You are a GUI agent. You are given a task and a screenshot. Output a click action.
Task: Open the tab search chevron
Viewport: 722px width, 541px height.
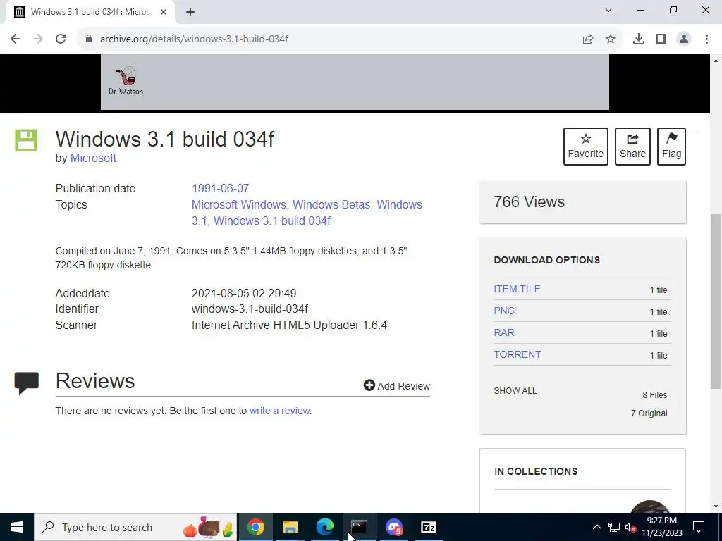coord(608,10)
